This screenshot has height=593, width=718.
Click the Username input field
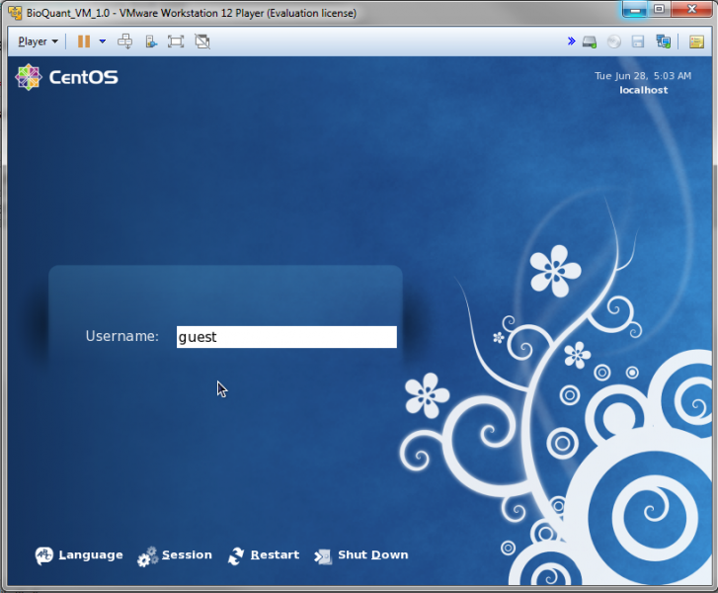click(286, 337)
